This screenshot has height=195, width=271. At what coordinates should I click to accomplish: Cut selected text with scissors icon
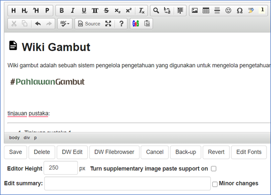(14, 24)
